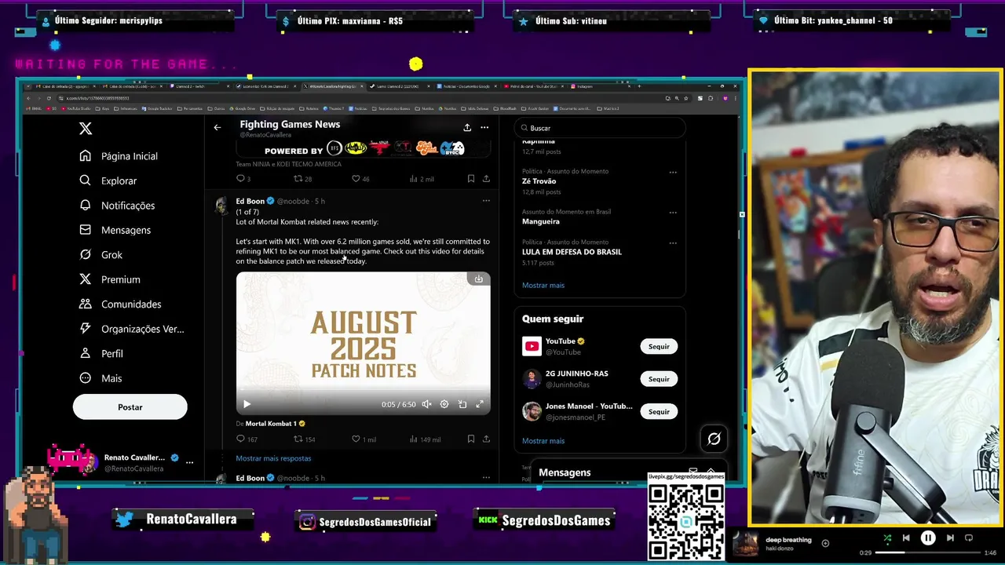The height and width of the screenshot is (565, 1005).
Task: Seek on the music player progress bar
Action: 926,553
